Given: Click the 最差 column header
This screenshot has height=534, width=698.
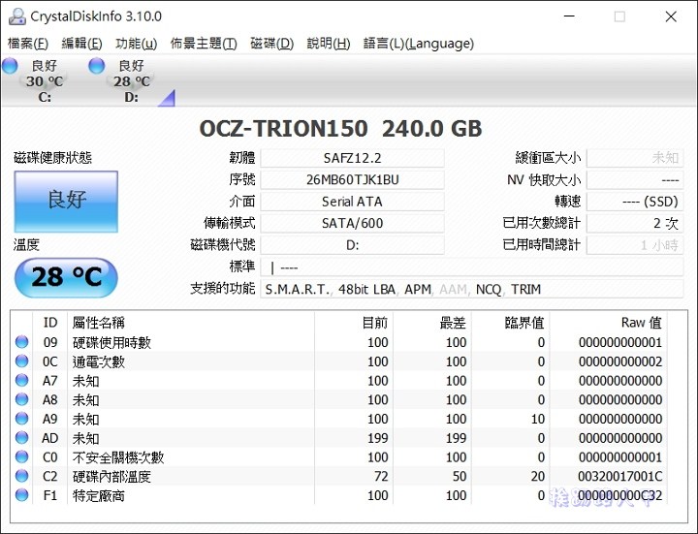Looking at the screenshot, I should pyautogui.click(x=432, y=323).
